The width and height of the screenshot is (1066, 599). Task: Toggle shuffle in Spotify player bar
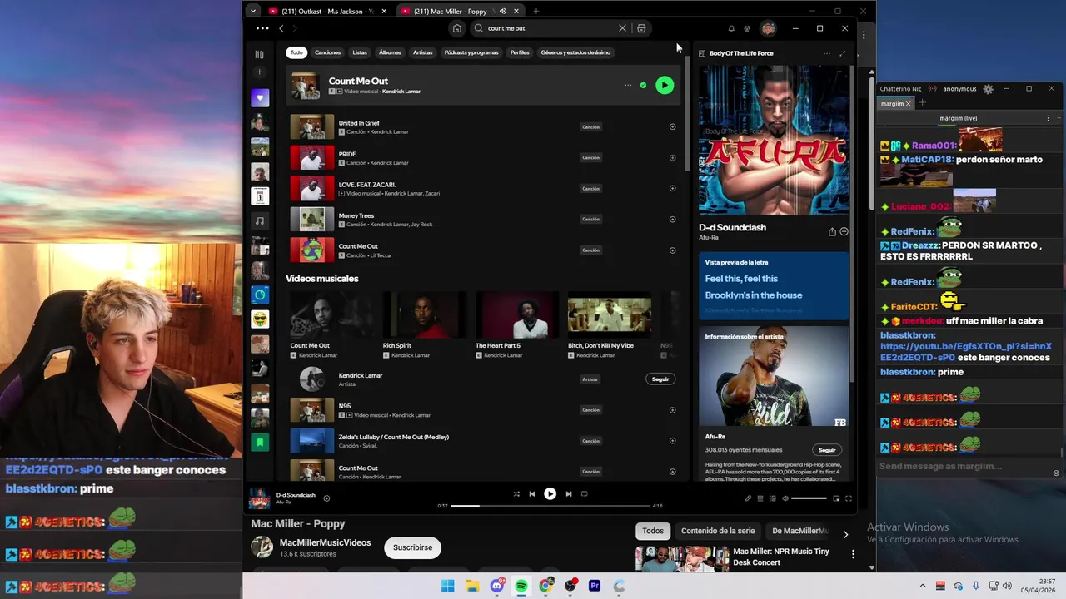coord(516,494)
